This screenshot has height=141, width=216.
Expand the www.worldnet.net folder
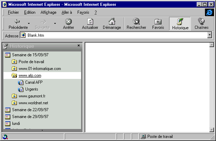33,103
